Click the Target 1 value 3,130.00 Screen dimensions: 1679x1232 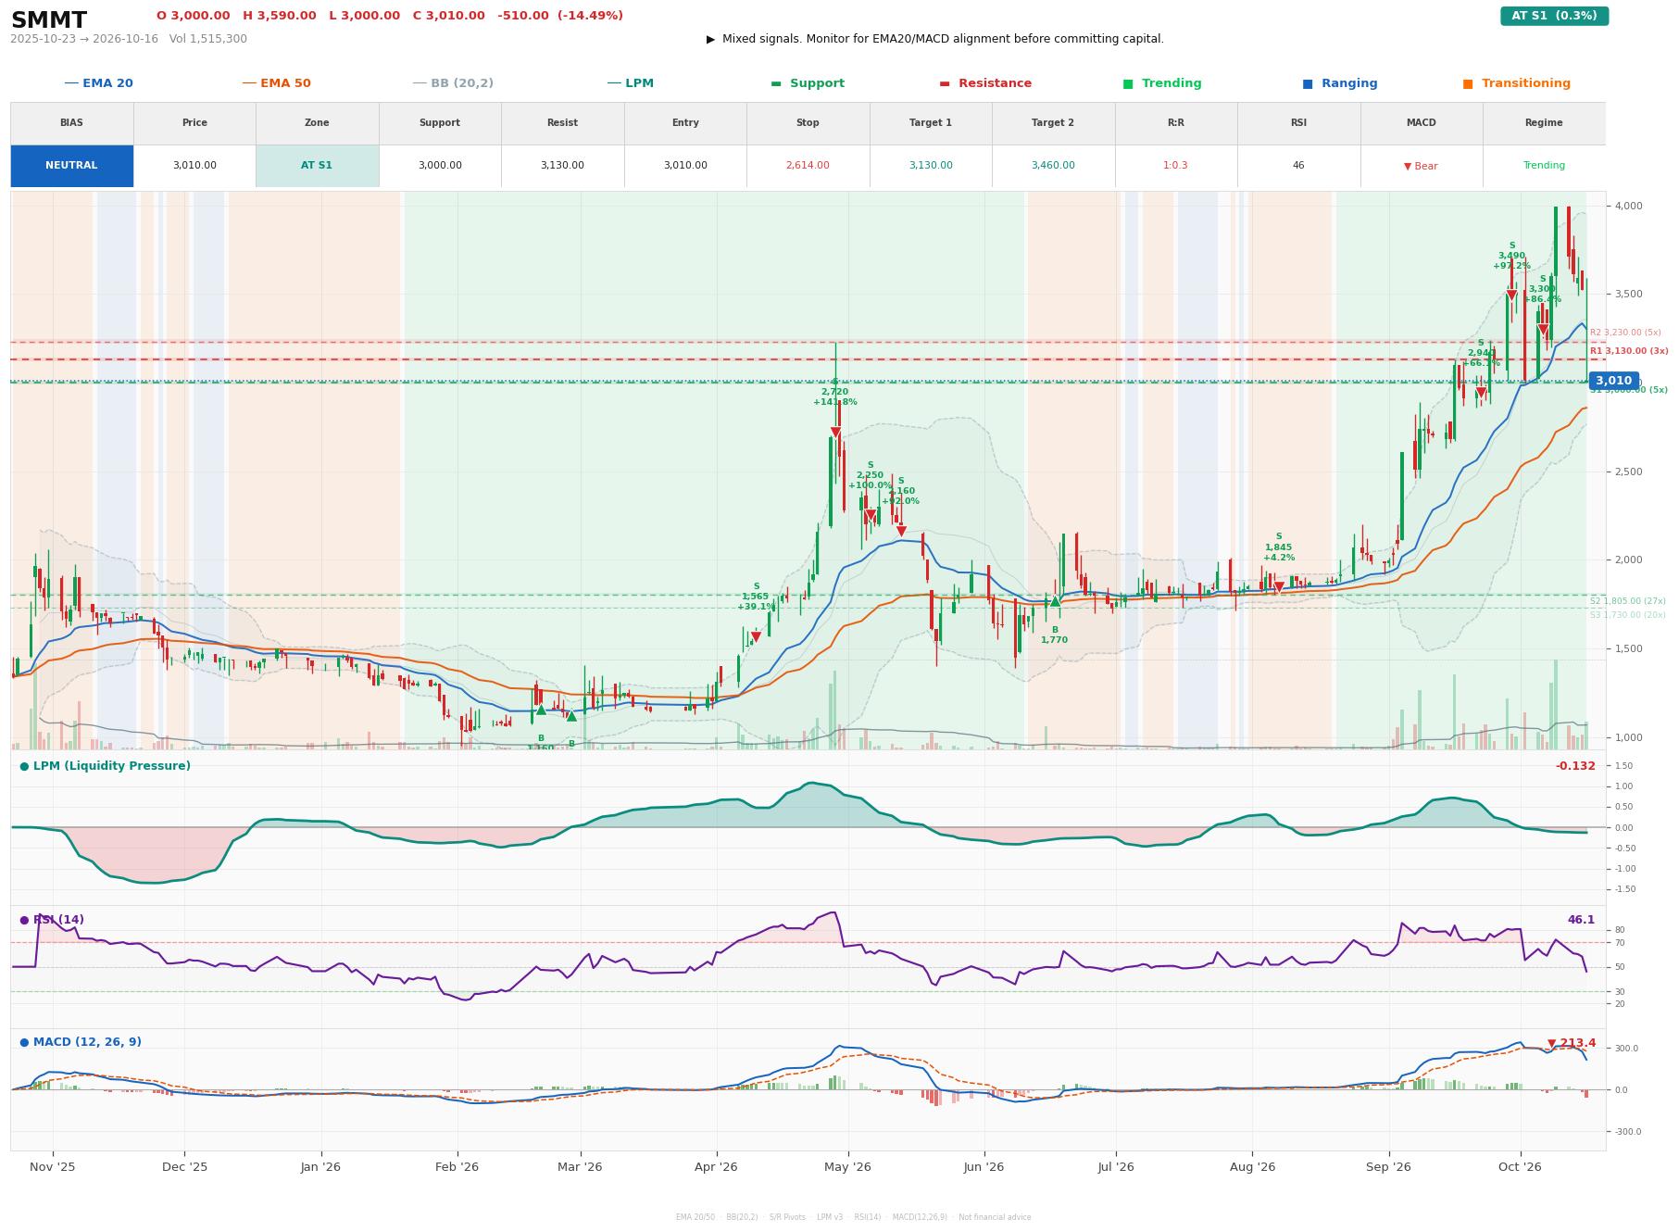pyautogui.click(x=930, y=166)
